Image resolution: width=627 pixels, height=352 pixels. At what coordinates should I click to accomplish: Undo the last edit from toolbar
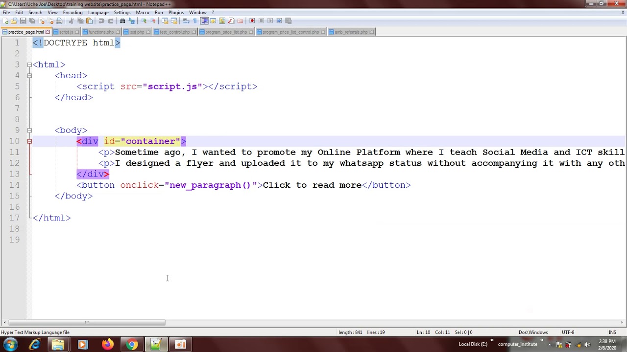tap(101, 21)
